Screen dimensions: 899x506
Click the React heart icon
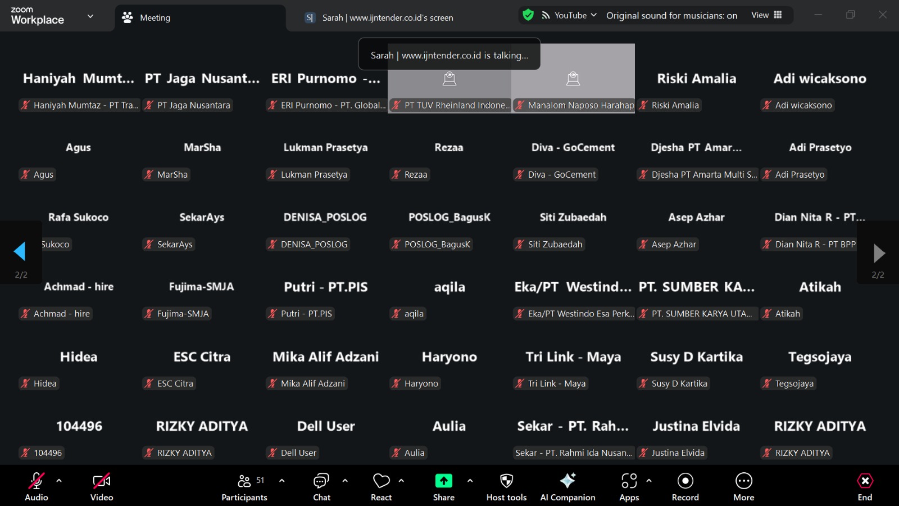tap(381, 487)
